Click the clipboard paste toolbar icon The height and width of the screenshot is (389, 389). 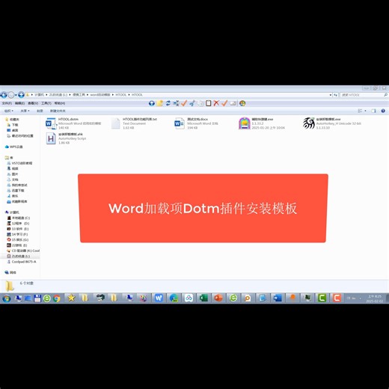tap(209, 103)
